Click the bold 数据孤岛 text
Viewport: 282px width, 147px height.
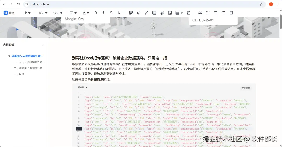97,79
